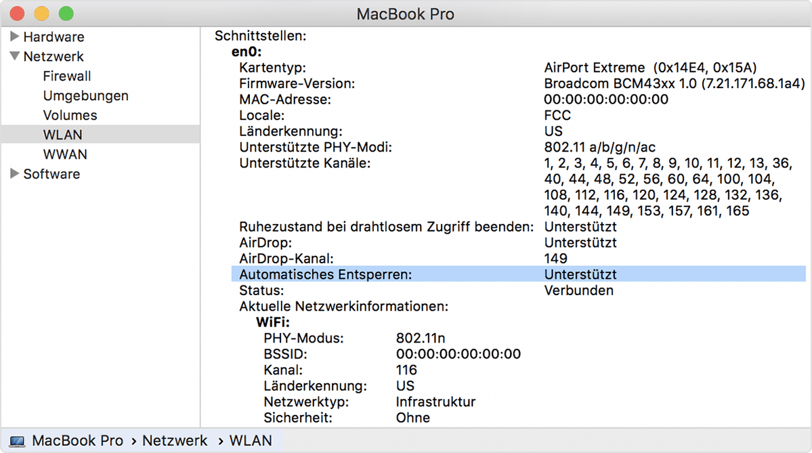Click the green fullscreen window button
Viewport: 812px width, 453px height.
click(x=66, y=14)
